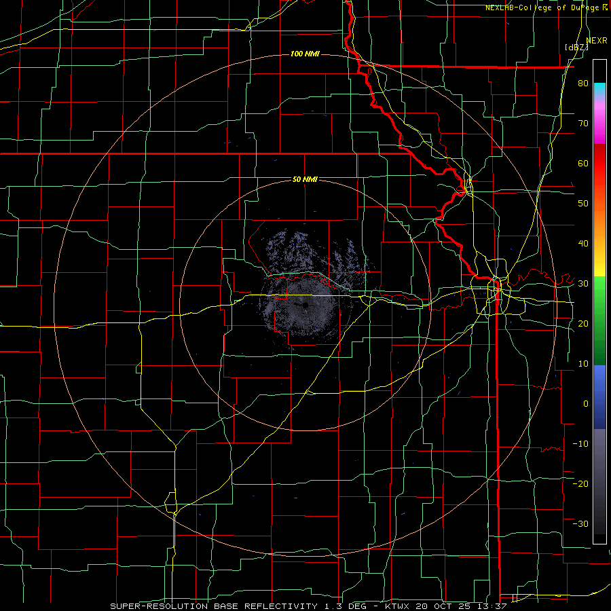Click the green band on reflectivity color scale

click(599, 320)
